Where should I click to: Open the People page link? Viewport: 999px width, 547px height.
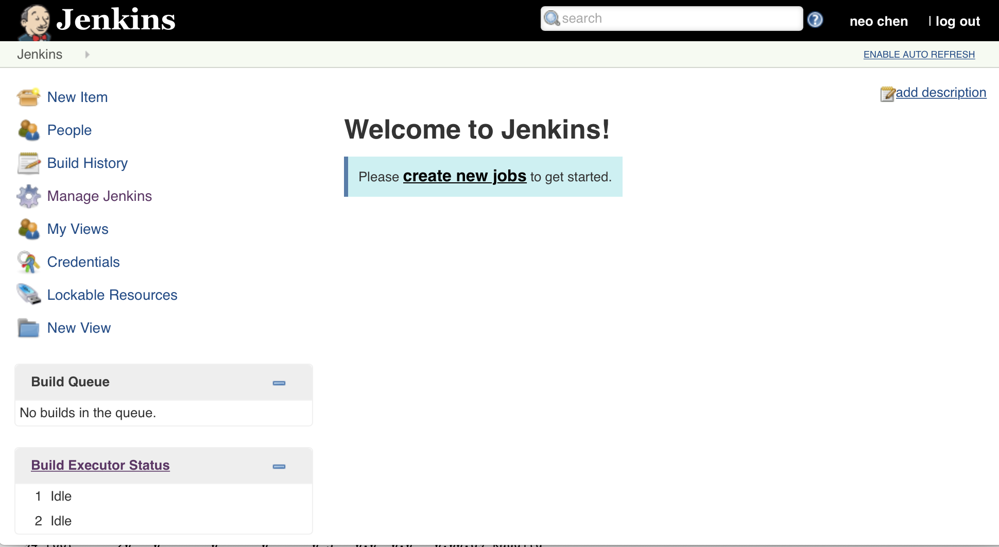coord(70,130)
